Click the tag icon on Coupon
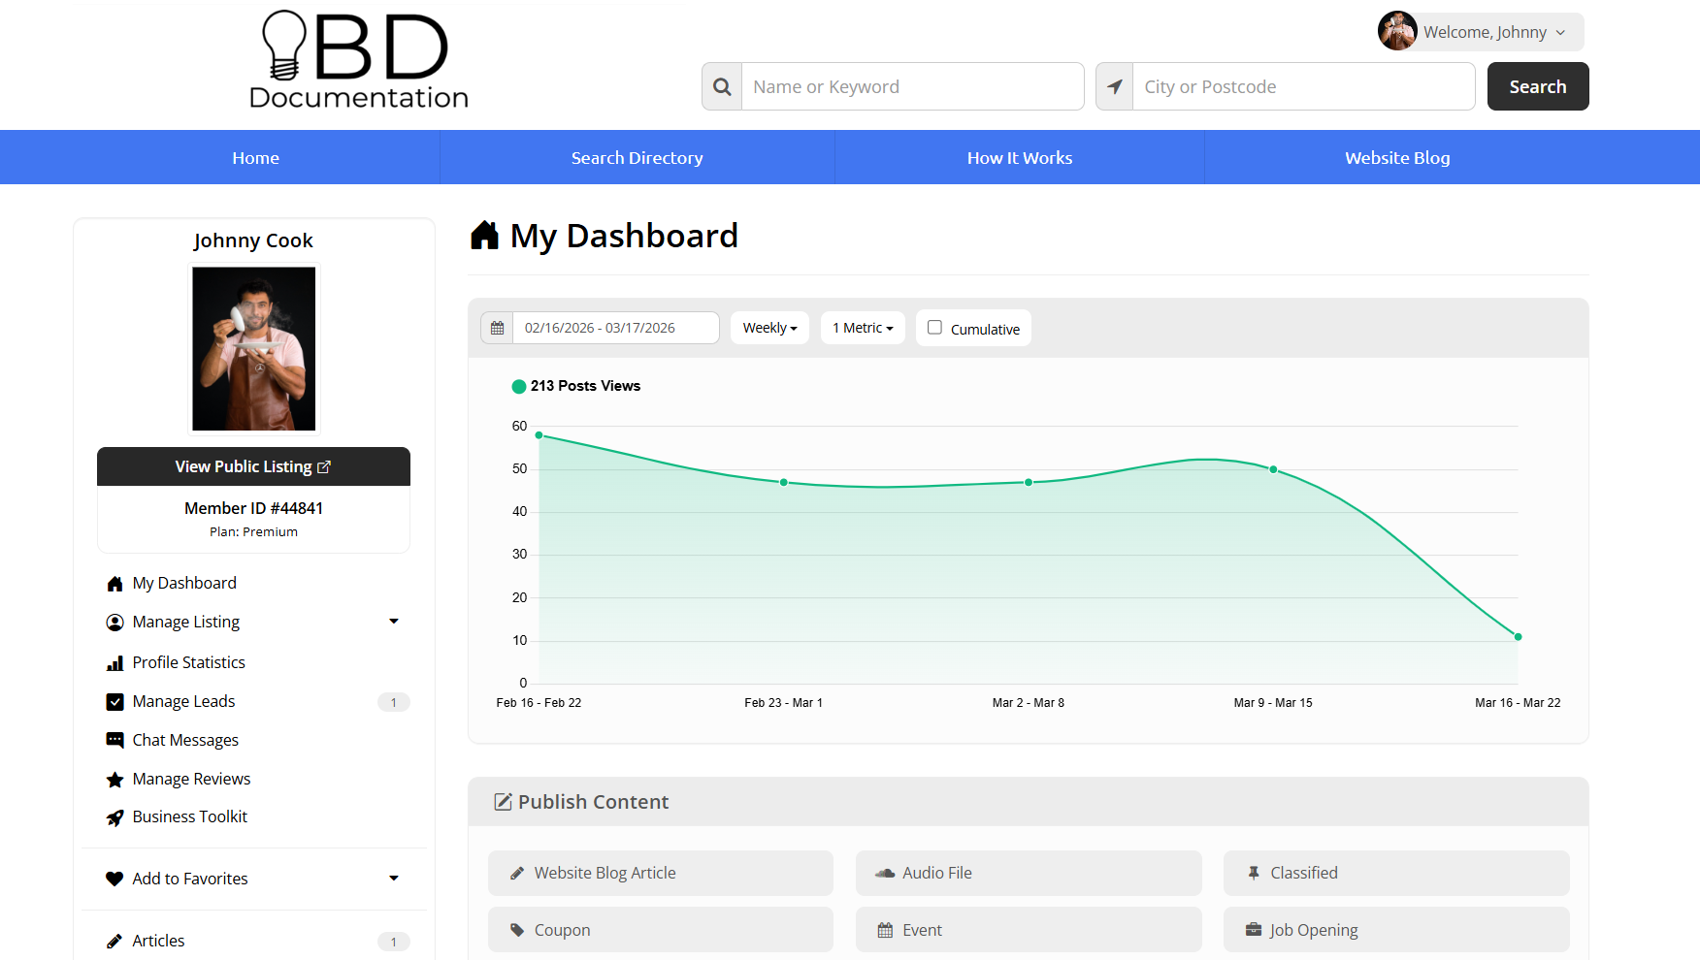 click(x=517, y=930)
